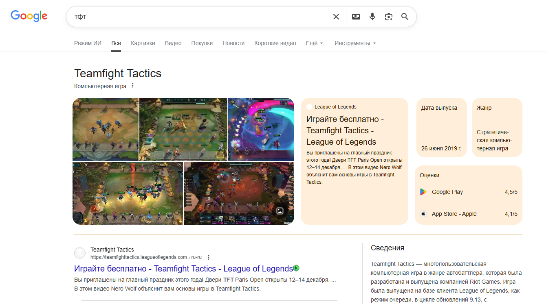Select the Все tab

[116, 43]
